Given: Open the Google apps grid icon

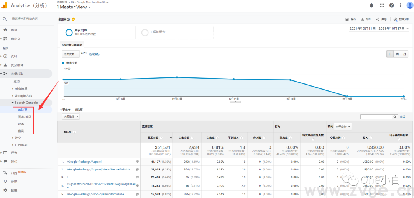Looking at the screenshot, I should point(382,5).
